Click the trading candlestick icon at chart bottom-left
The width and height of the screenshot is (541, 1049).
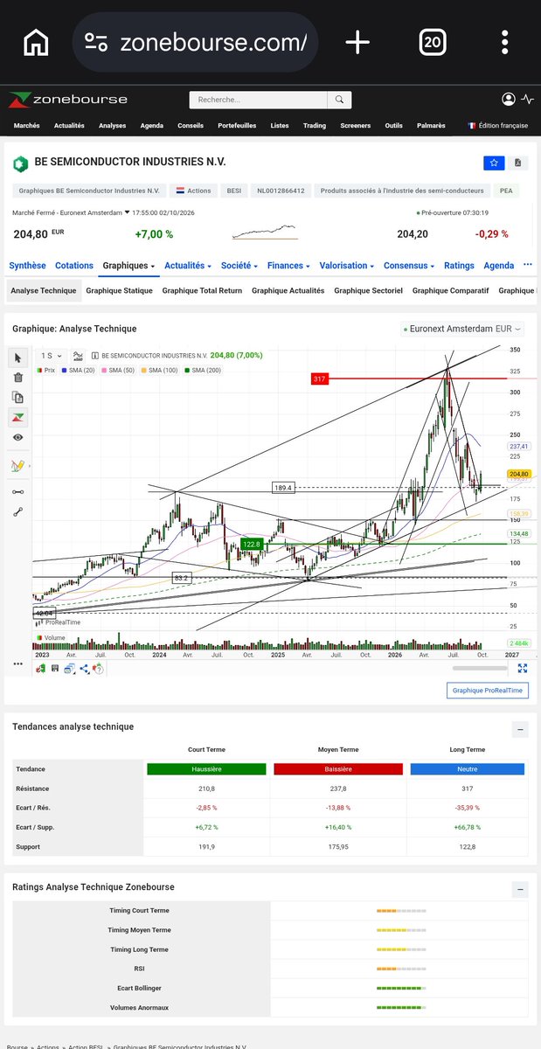(40, 669)
